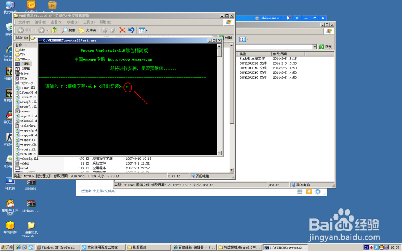402x251 pixels.
Task: Open the 工具(T) menu
Action: (89, 22)
